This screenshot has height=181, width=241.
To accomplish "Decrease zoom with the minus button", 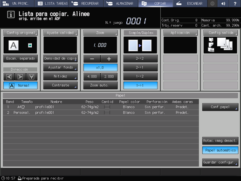I will [92, 59].
